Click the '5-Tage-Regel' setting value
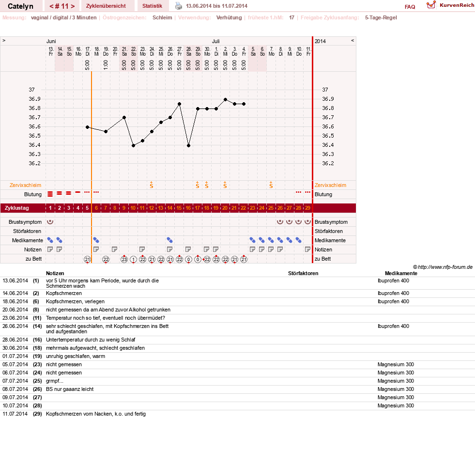The height and width of the screenshot is (451, 475). [x=381, y=17]
